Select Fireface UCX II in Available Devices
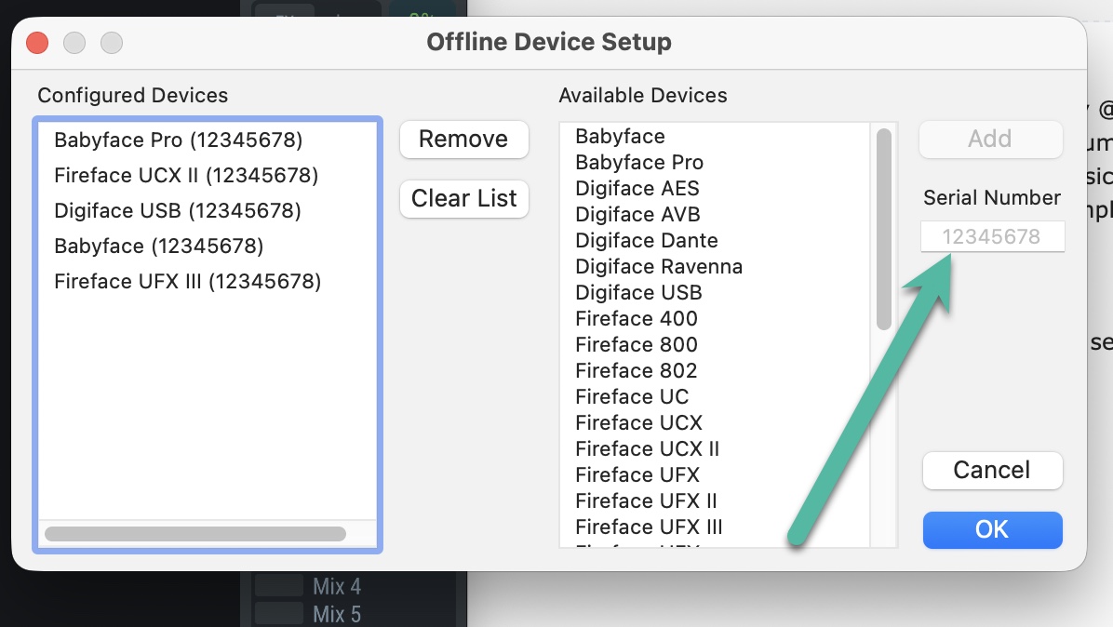Screen dimensions: 1113x627 click(x=716, y=449)
